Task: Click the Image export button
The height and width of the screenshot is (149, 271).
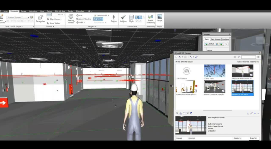Action: pyautogui.click(x=160, y=18)
